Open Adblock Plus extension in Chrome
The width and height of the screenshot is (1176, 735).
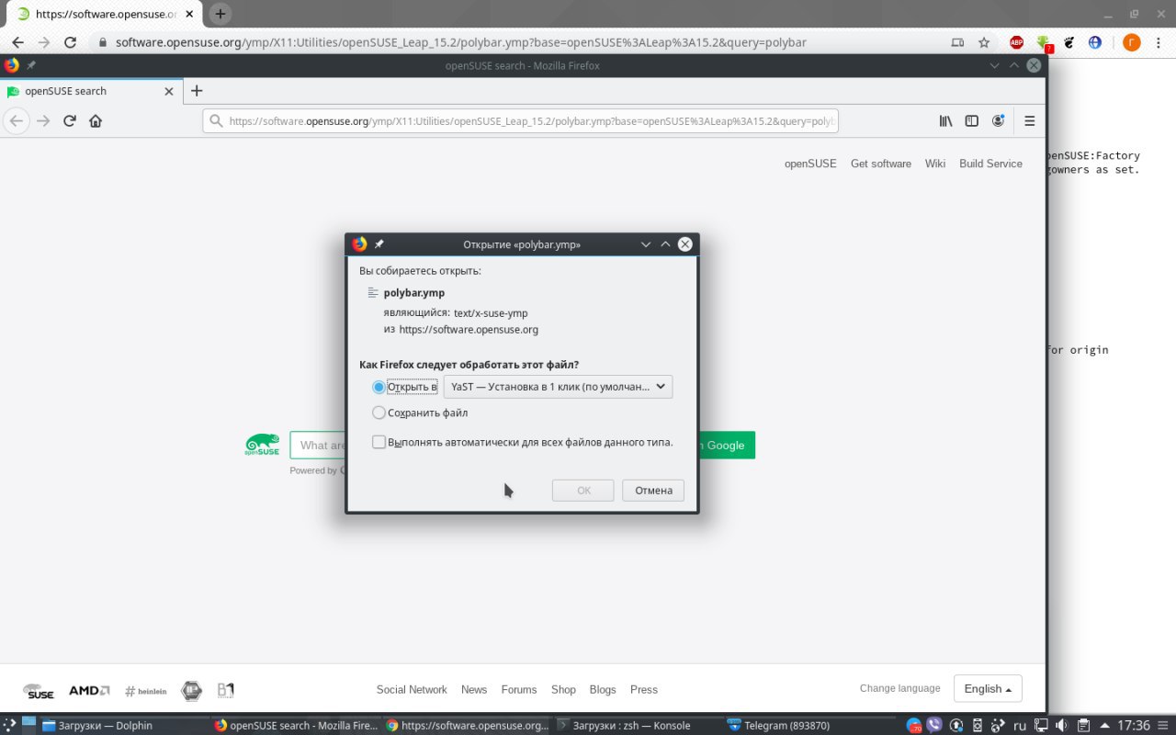pyautogui.click(x=1017, y=42)
